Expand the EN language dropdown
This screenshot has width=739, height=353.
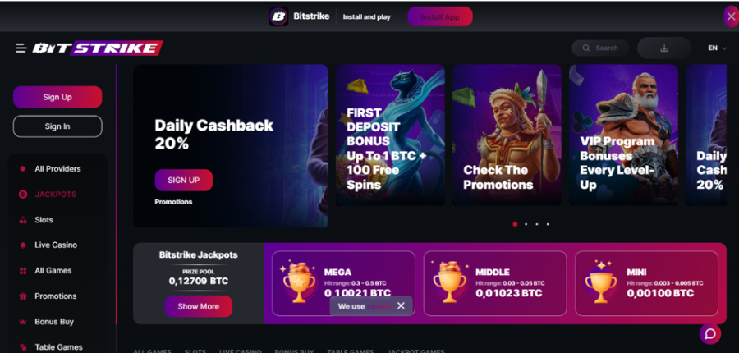(717, 48)
